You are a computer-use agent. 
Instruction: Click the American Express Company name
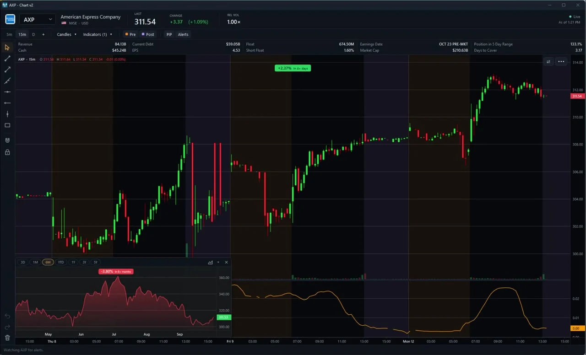[91, 17]
